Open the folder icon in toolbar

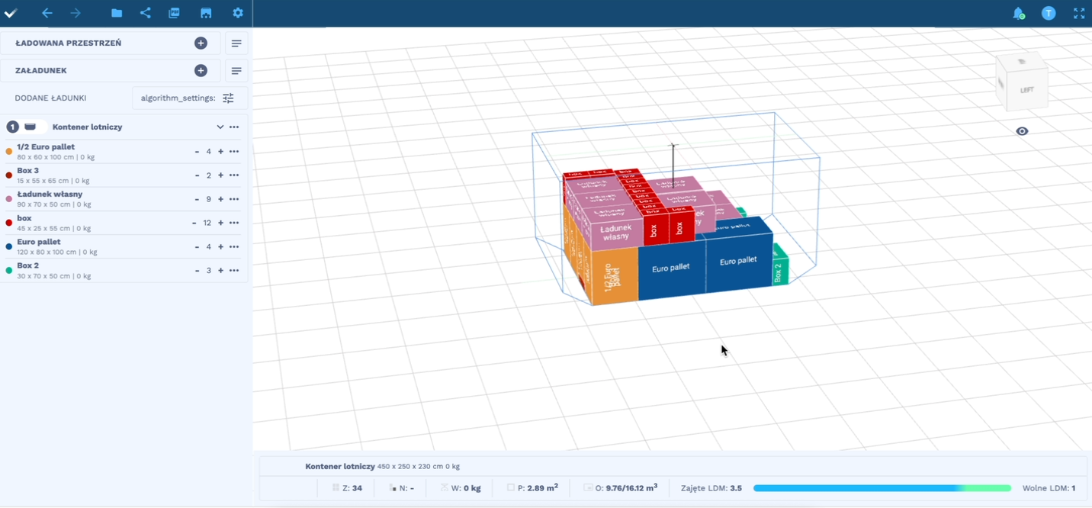tap(117, 13)
